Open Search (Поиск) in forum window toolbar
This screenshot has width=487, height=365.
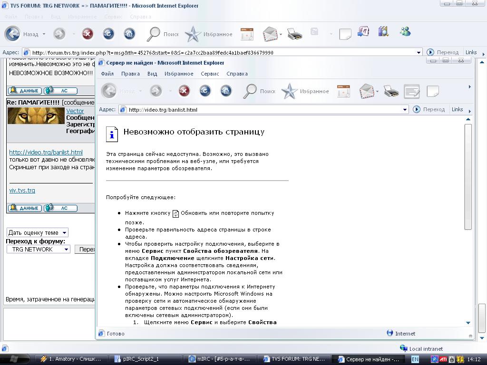pyautogui.click(x=163, y=34)
